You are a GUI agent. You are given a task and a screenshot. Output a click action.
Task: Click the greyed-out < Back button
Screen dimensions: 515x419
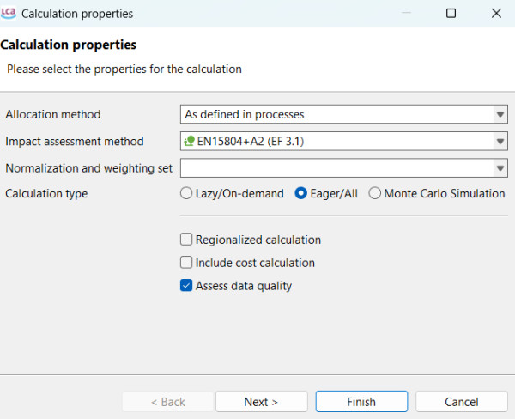[x=167, y=401]
